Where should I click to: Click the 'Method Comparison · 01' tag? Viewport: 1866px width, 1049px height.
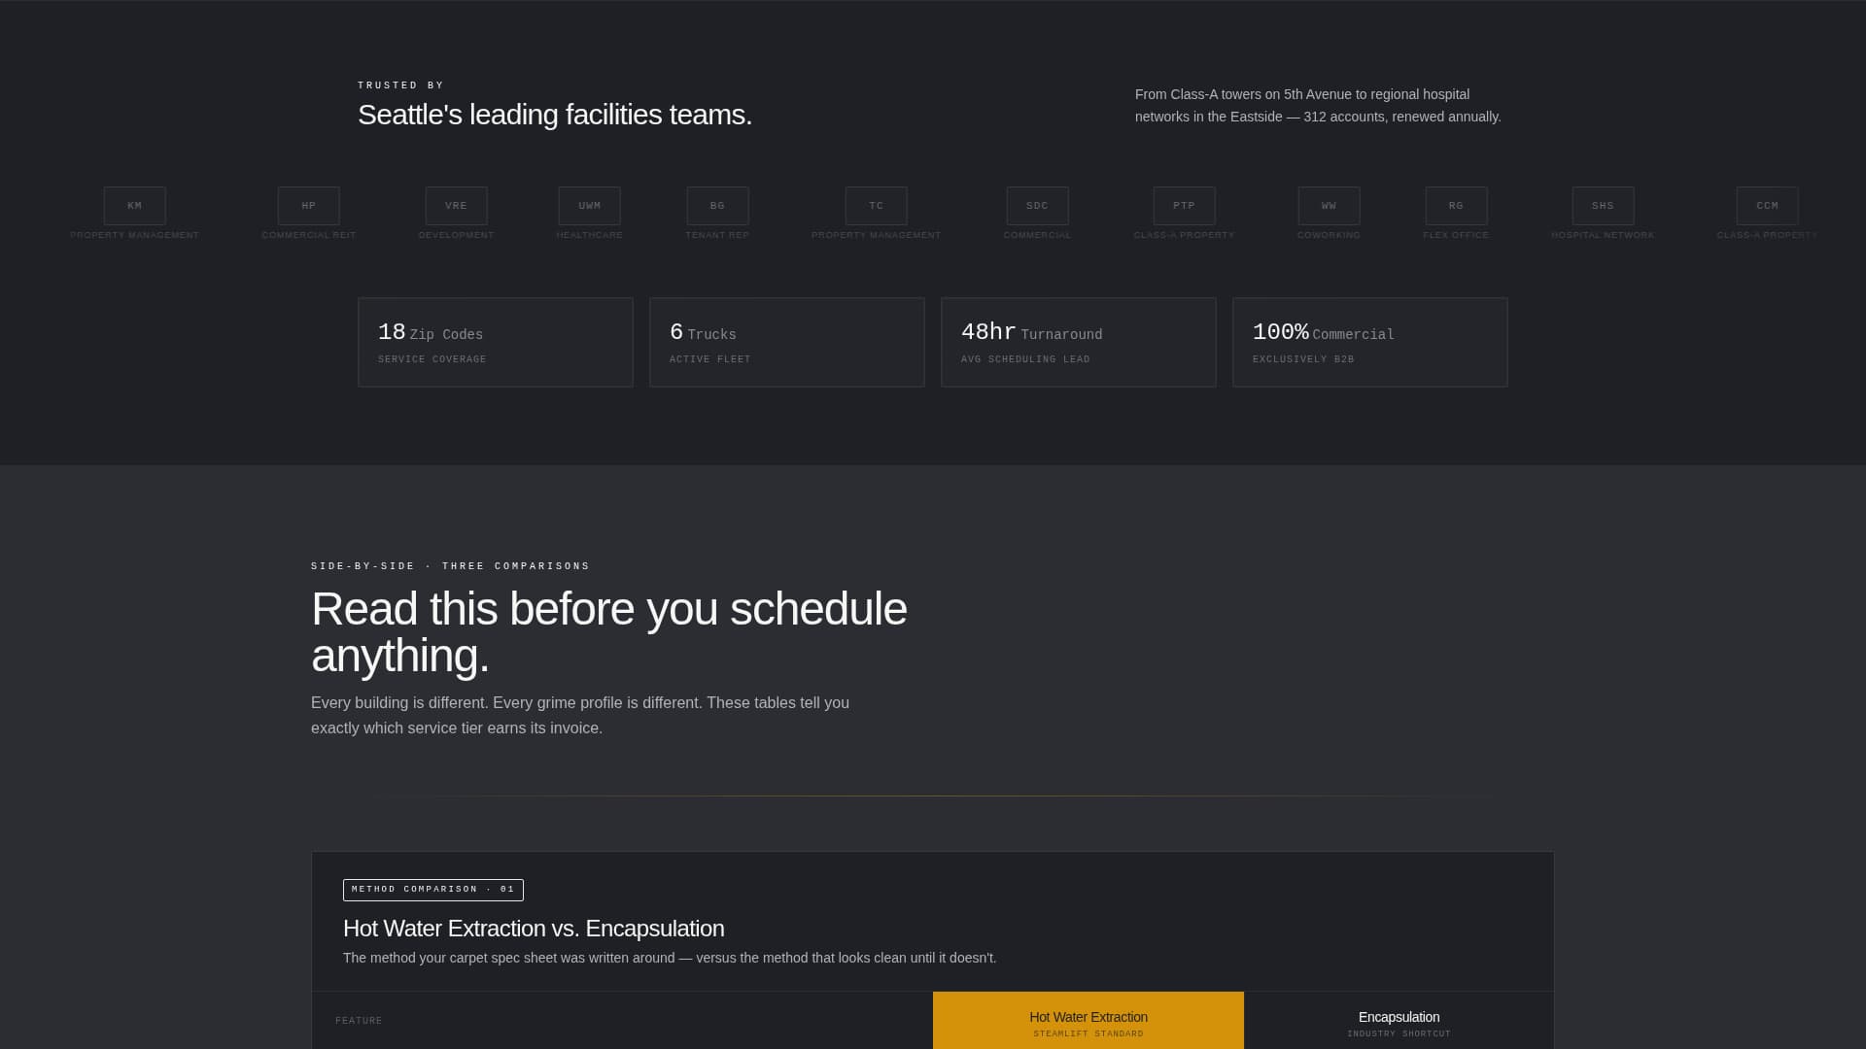point(433,890)
